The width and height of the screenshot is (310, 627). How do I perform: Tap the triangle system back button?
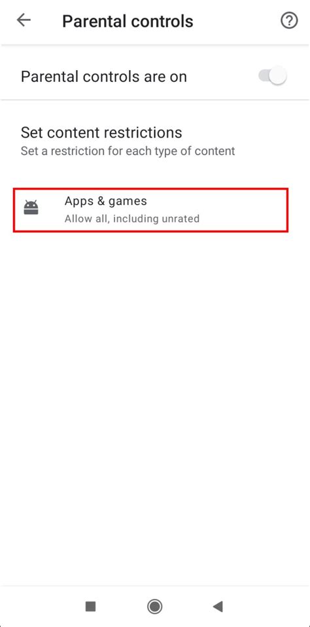[x=218, y=607]
